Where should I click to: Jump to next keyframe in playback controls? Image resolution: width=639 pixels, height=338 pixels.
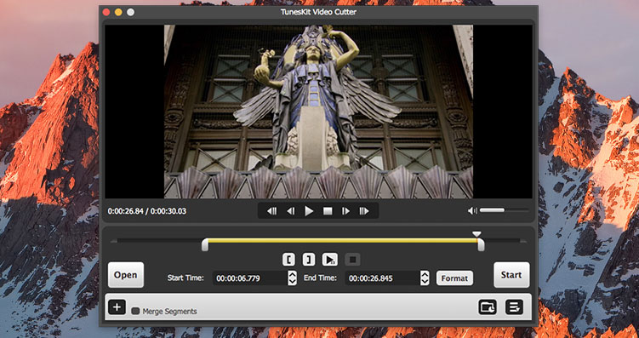click(364, 211)
